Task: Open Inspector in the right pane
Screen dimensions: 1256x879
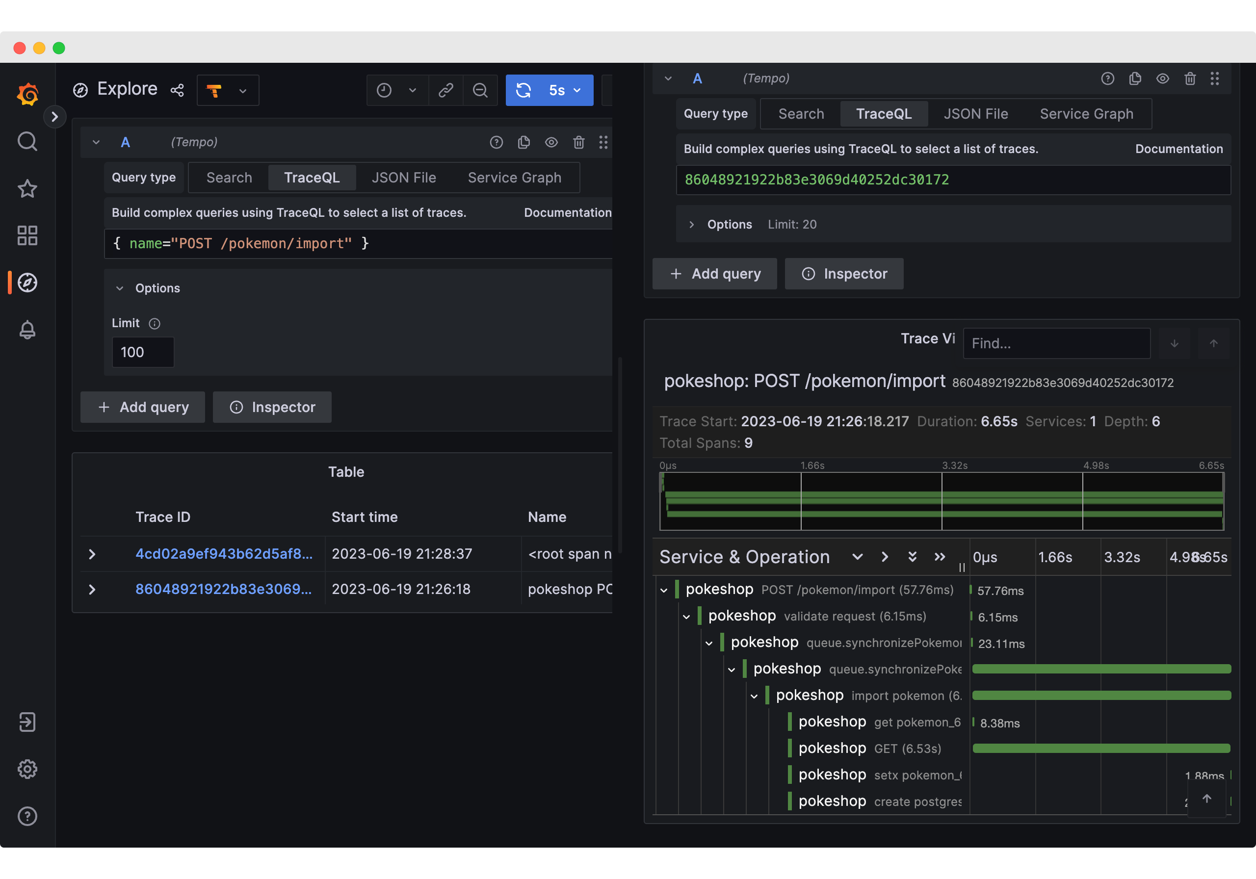Action: tap(844, 274)
